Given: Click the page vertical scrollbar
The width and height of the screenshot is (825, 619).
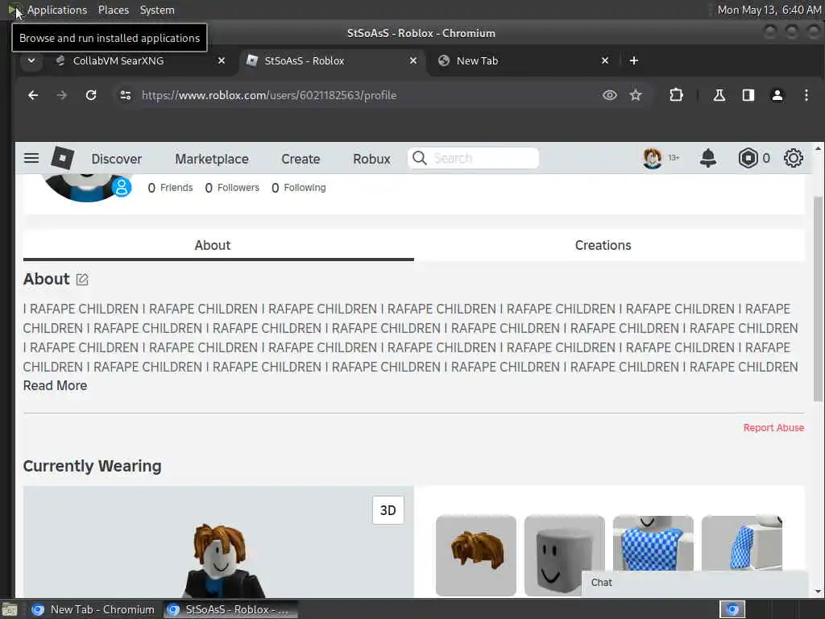Looking at the screenshot, I should 817,298.
